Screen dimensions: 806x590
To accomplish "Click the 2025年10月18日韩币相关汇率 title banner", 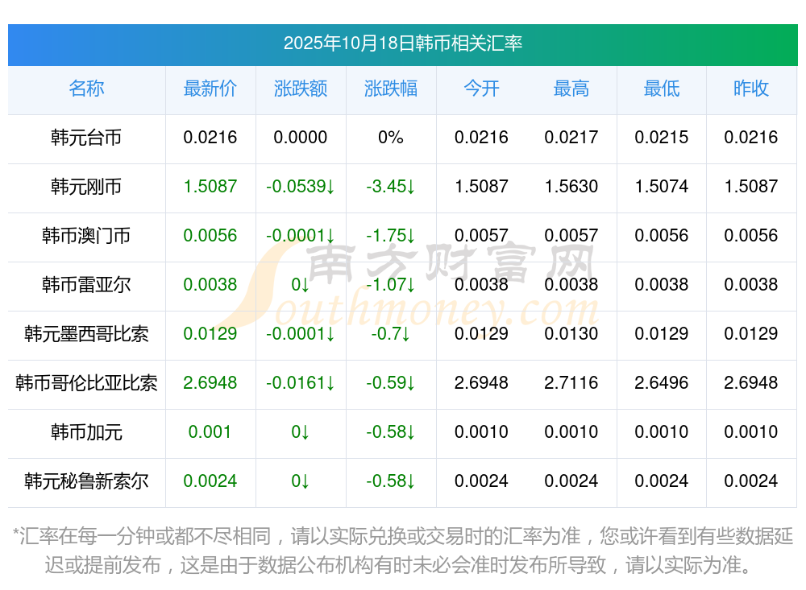I will pos(402,43).
